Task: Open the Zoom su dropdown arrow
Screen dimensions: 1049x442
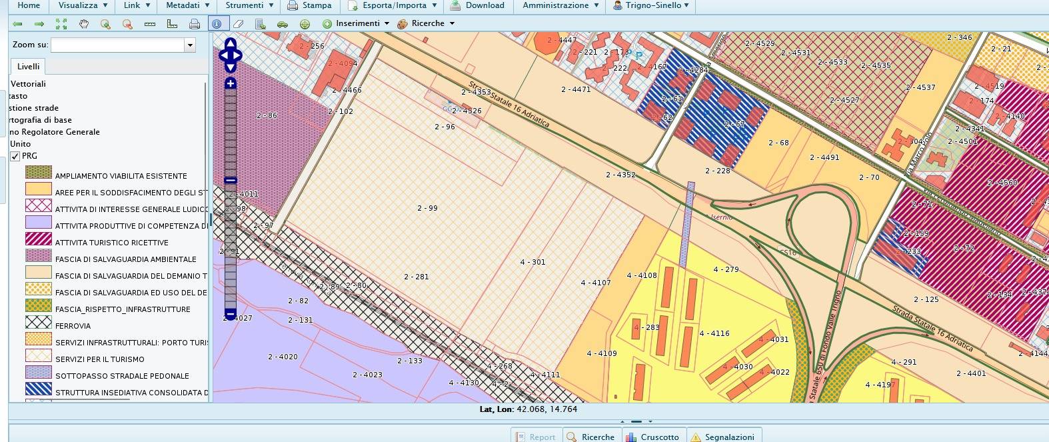Action: coord(190,45)
